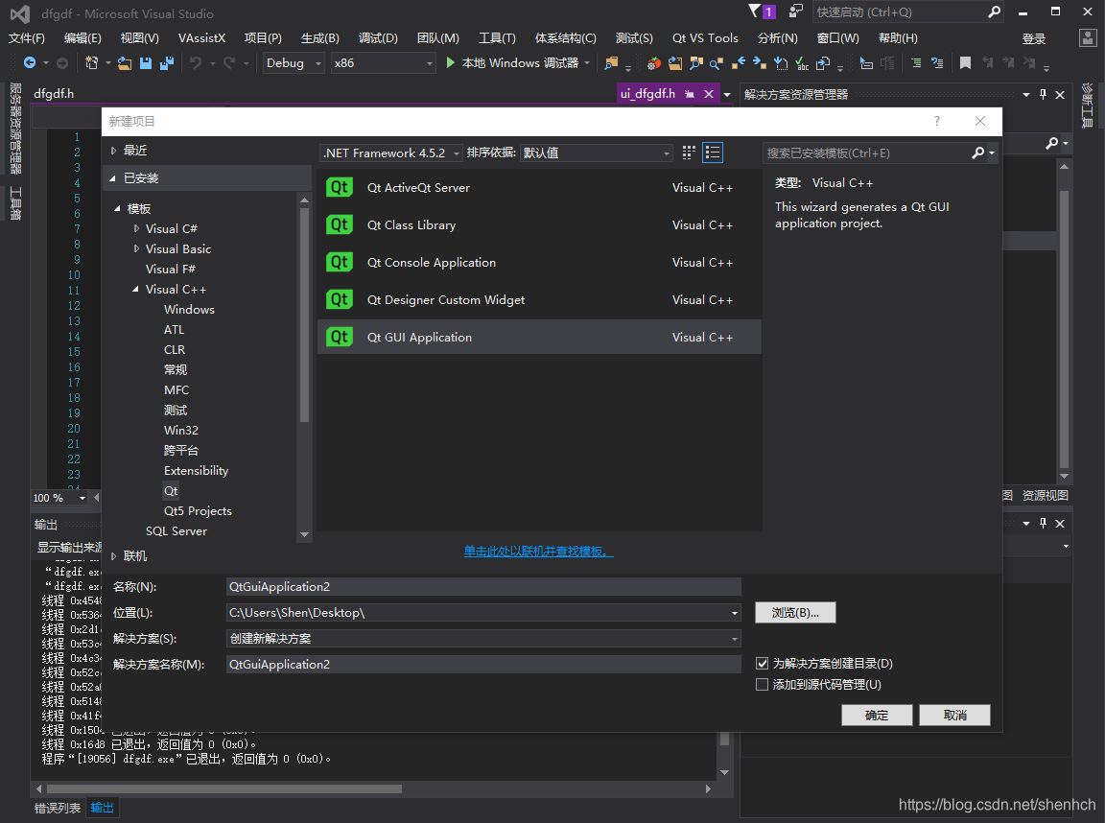Click the Cancel button
This screenshot has width=1105, height=823.
[x=955, y=716]
